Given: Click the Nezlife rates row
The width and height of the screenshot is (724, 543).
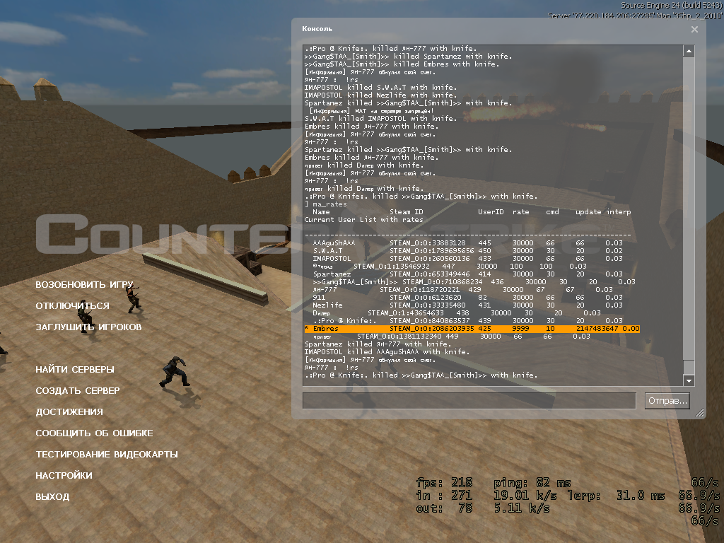Looking at the screenshot, I should pos(468,305).
